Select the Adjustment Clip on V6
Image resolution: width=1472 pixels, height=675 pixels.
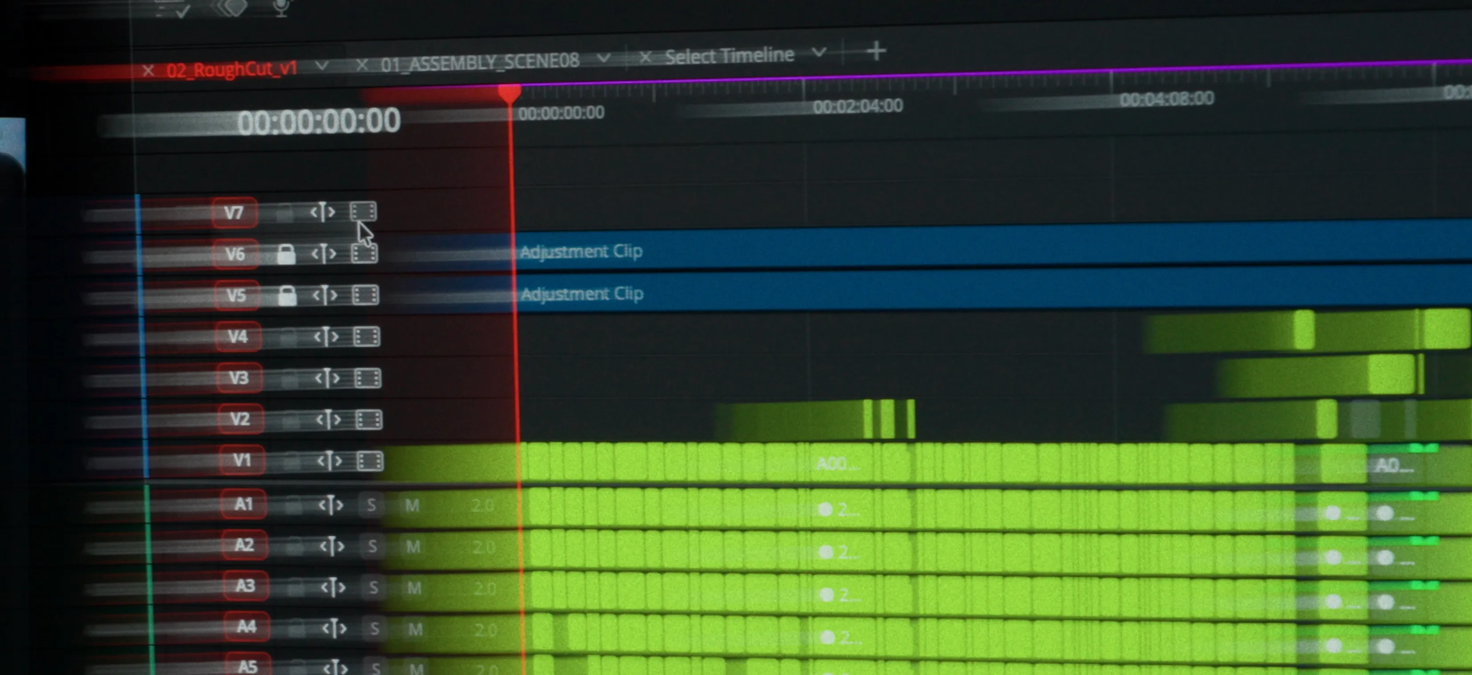click(994, 249)
